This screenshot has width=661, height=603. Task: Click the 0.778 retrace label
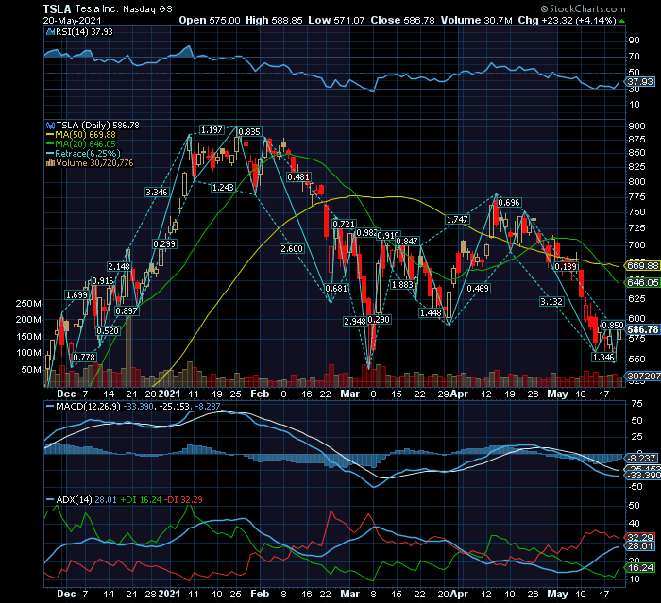click(x=84, y=358)
